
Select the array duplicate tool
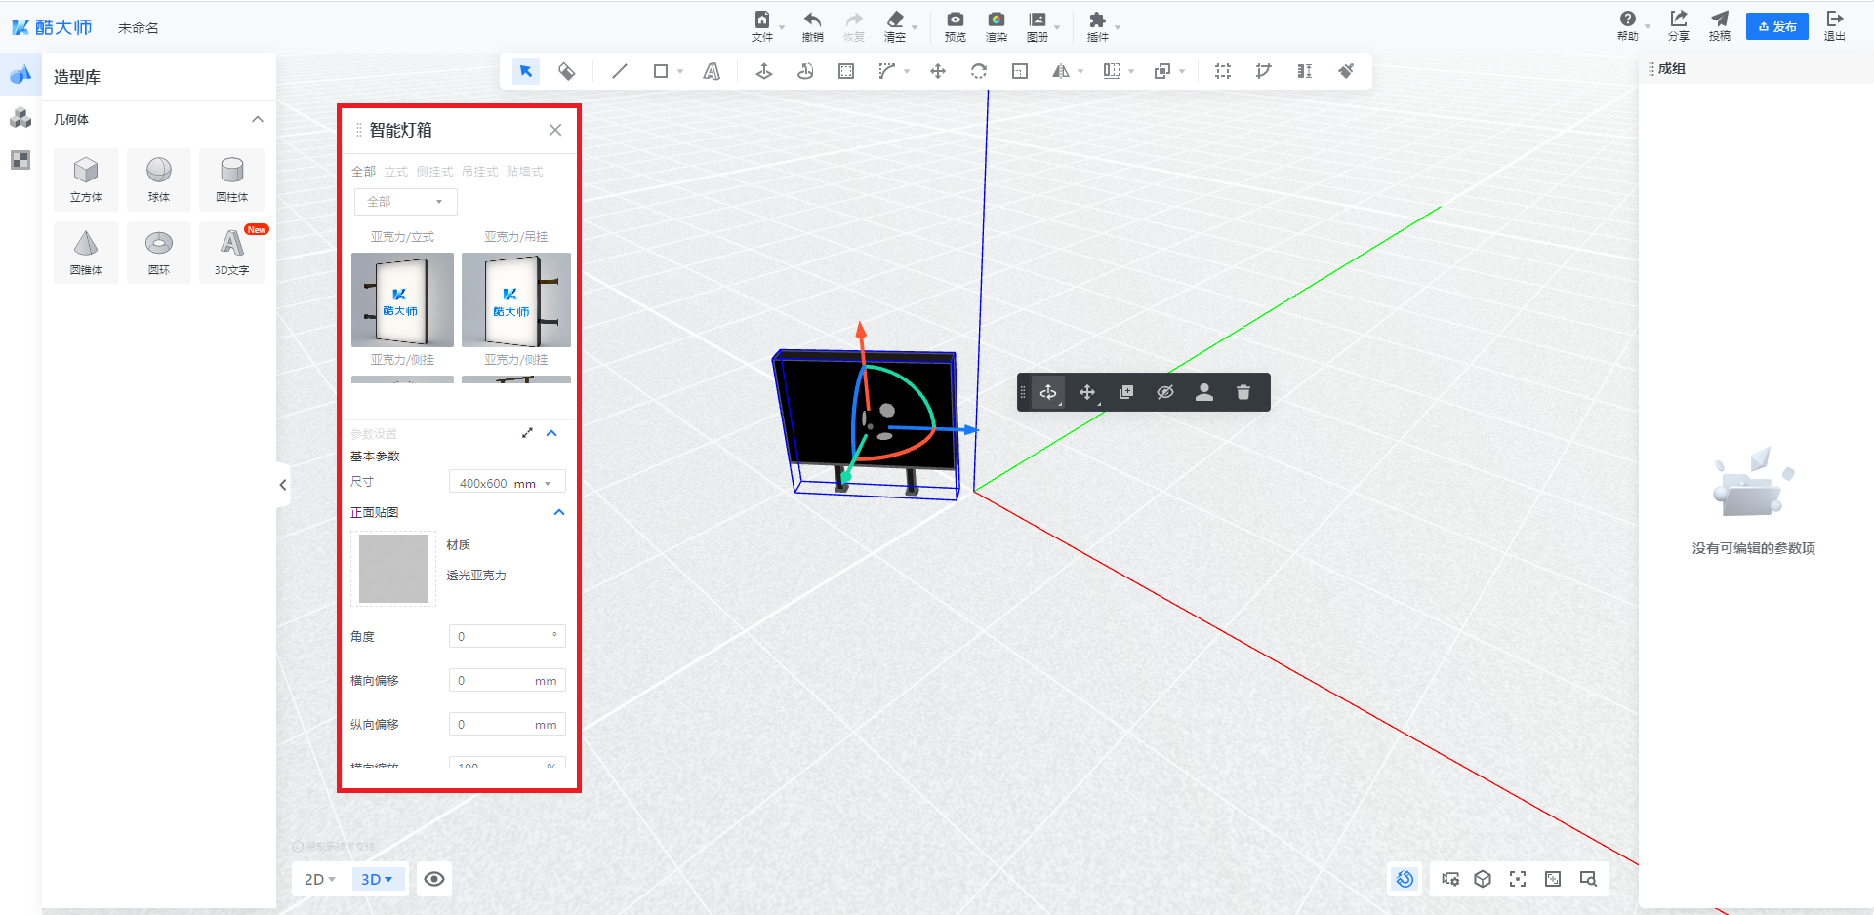tap(1112, 71)
